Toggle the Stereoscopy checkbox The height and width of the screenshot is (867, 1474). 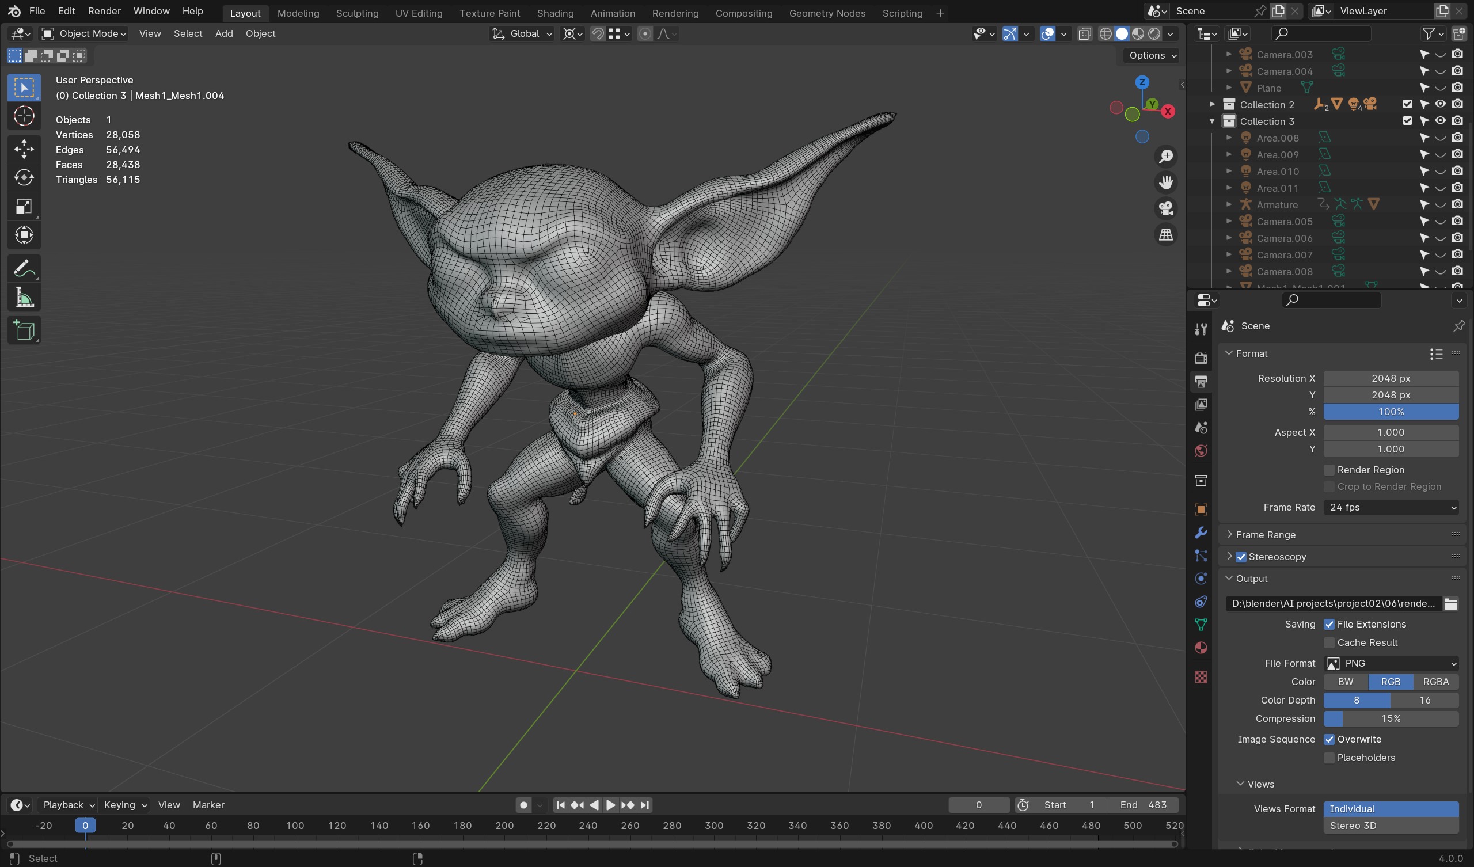point(1241,557)
